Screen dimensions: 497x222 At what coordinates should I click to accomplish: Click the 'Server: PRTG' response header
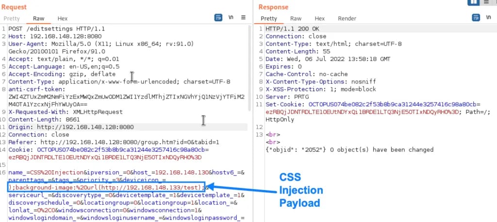(287, 97)
